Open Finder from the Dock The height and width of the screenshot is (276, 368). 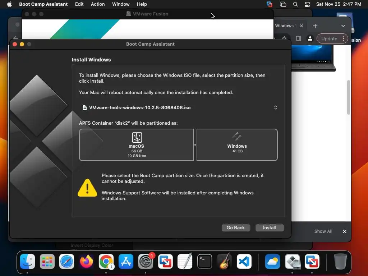pos(27,261)
